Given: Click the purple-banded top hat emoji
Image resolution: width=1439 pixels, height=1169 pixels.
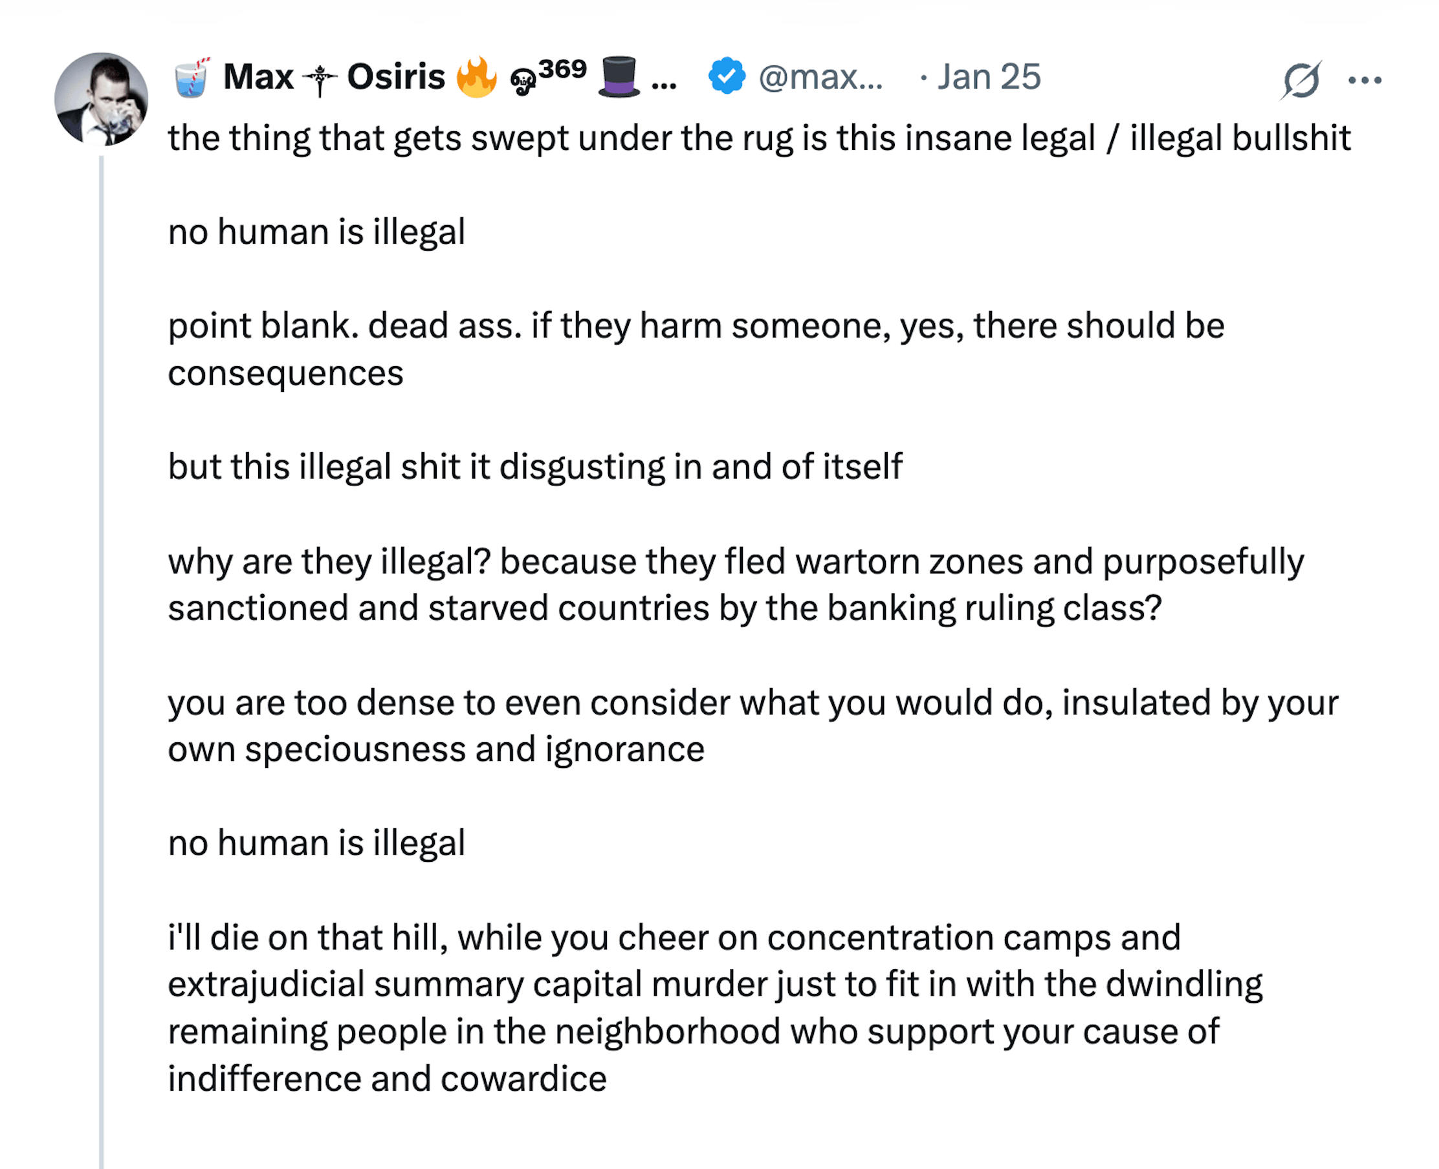Looking at the screenshot, I should click(x=619, y=77).
